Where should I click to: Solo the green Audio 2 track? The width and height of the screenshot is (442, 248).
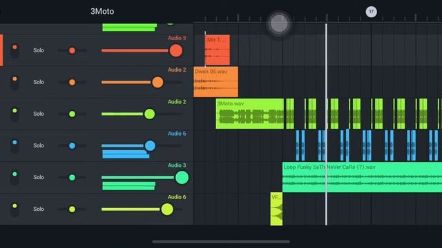coord(39,114)
